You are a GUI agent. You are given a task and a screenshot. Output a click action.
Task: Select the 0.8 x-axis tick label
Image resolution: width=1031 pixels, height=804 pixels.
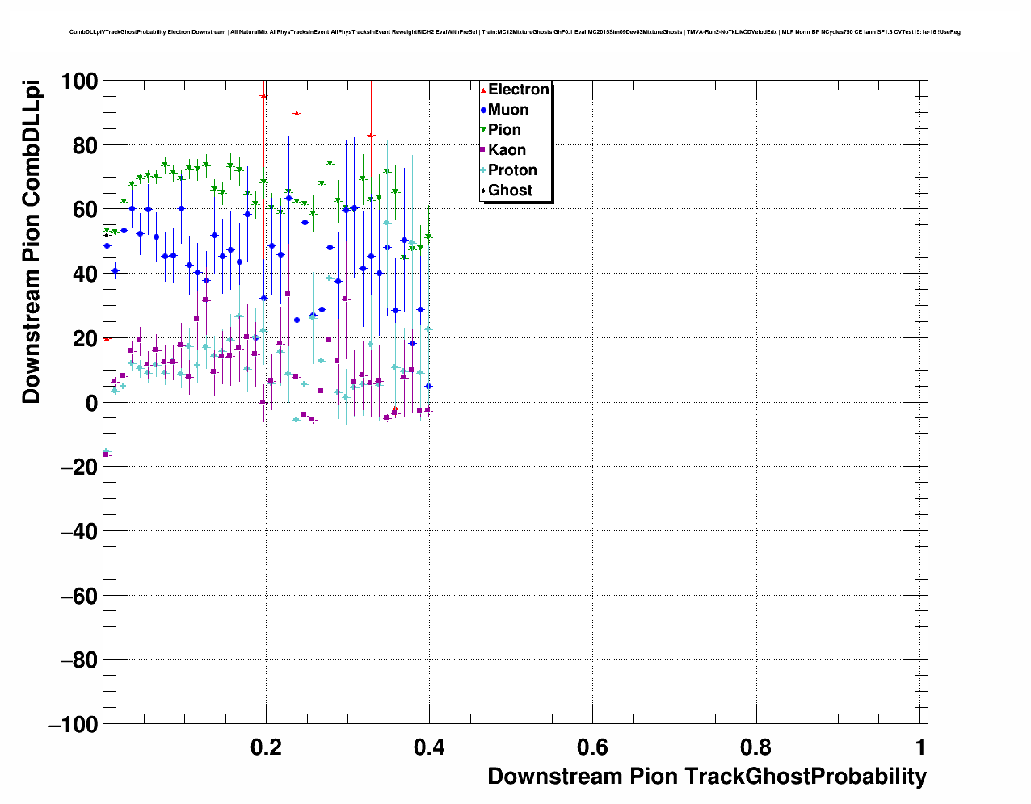click(755, 747)
